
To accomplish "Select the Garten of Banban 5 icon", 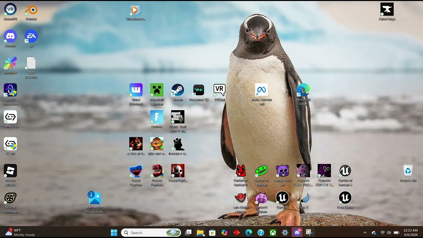I will pos(345,176).
